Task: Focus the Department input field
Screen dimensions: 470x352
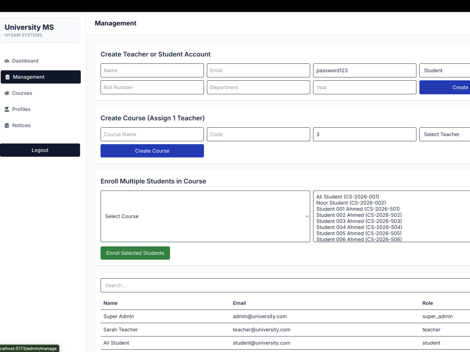Action: [x=258, y=87]
